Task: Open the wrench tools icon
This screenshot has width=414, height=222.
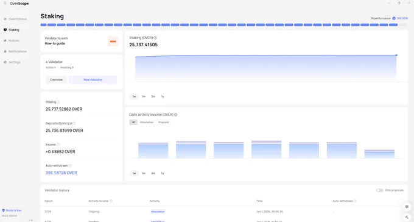Action: 407,217
